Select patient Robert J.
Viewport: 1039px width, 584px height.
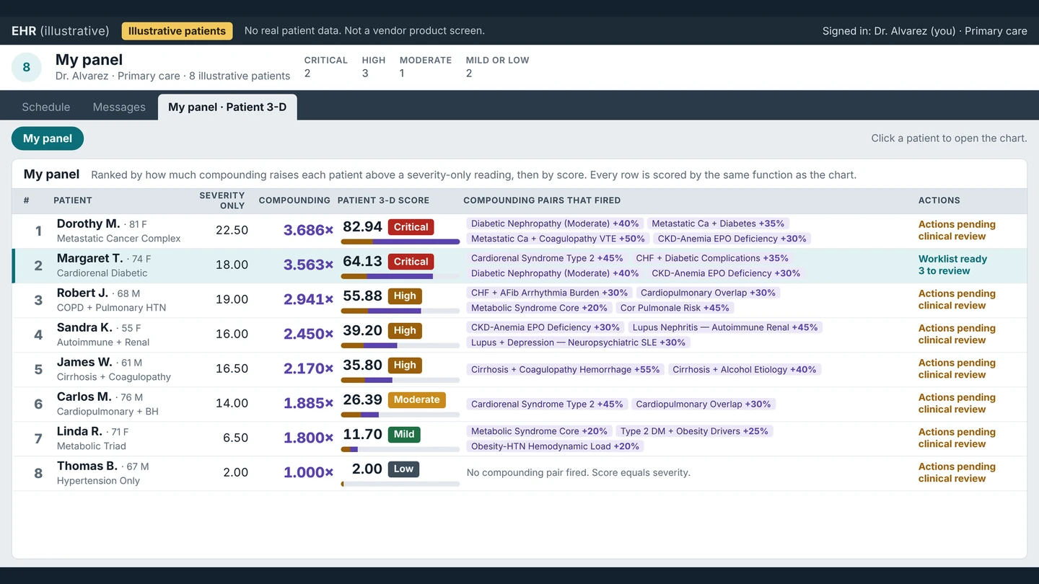pos(519,300)
